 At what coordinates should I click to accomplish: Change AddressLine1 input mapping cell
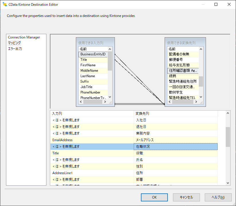92,173
